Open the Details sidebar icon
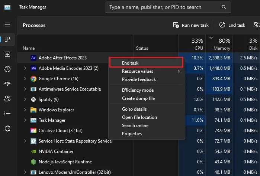 7,113
